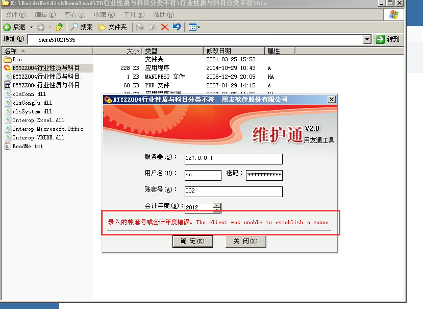The height and width of the screenshot is (309, 423).
Task: Click the 'MANIFEST 文件' type cell
Action: tap(165, 77)
